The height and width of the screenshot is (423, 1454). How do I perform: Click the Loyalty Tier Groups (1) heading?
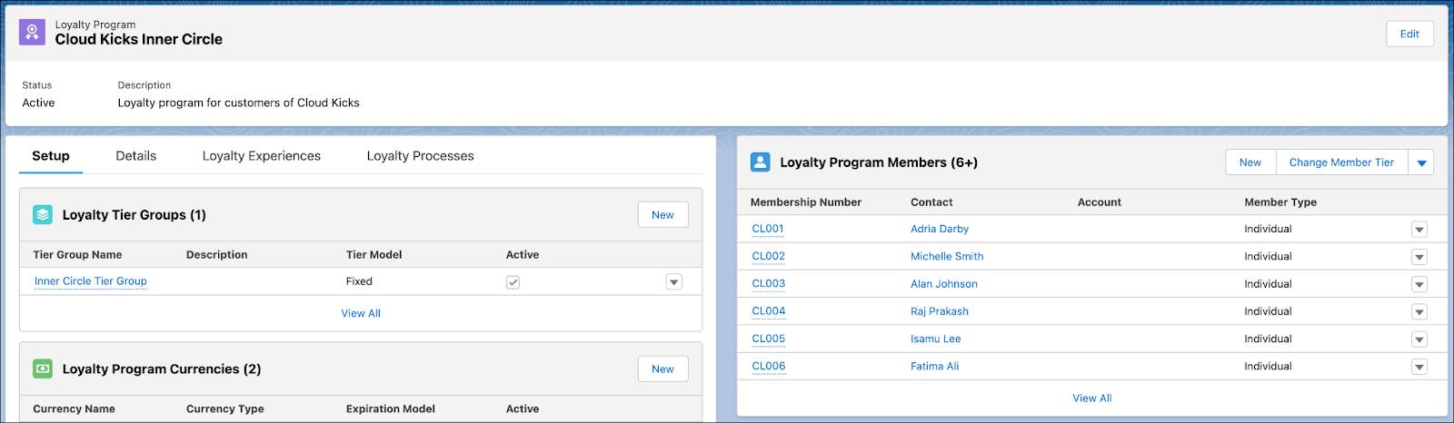pyautogui.click(x=134, y=215)
